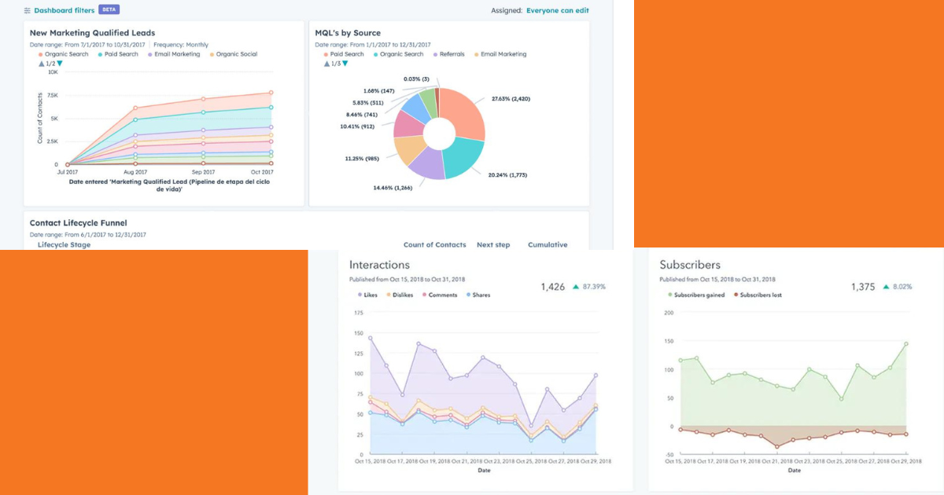Toggle Subscribers gained series in legend
Screen dimensions: 944x495
[695, 295]
